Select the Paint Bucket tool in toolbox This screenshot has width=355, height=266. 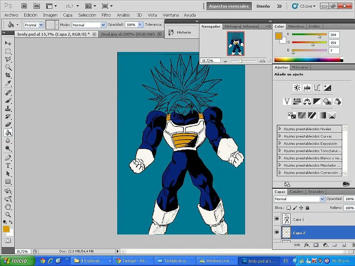click(x=8, y=132)
